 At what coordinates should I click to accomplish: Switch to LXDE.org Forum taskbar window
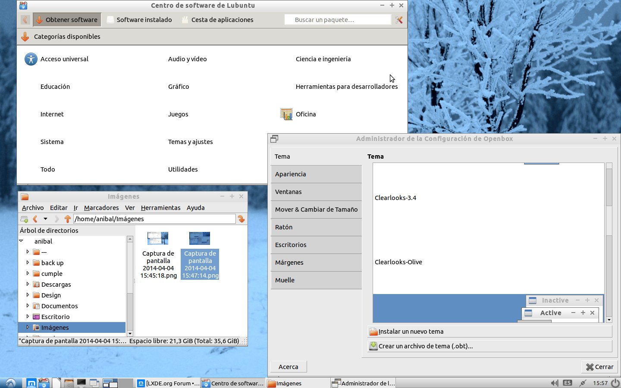[168, 383]
